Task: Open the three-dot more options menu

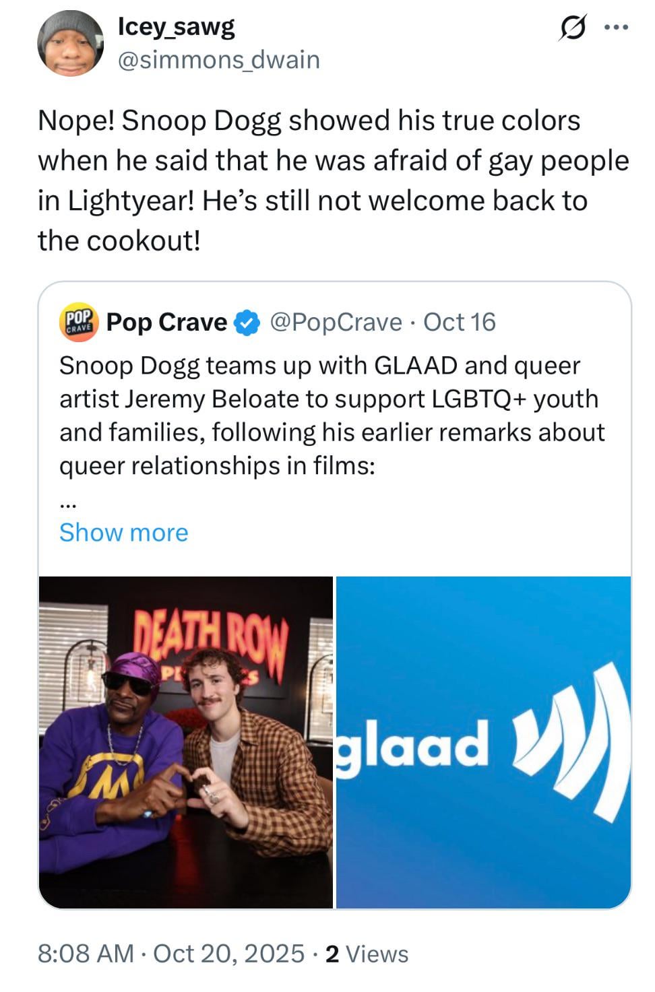Action: 616,28
